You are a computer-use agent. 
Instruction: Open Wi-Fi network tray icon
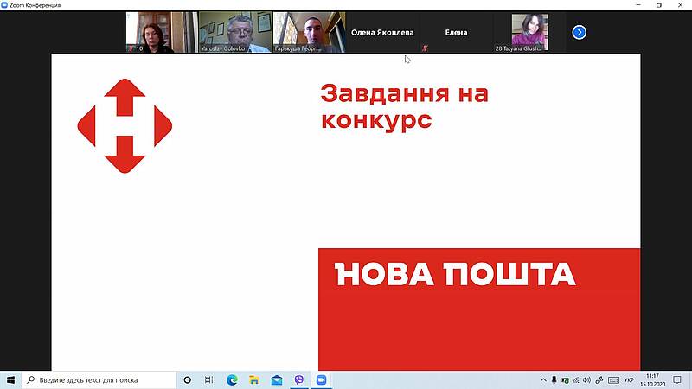coord(575,379)
